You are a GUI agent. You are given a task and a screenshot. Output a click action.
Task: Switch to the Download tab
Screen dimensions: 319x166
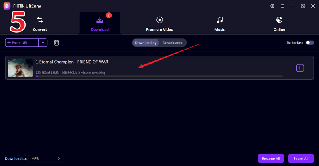coord(100,23)
